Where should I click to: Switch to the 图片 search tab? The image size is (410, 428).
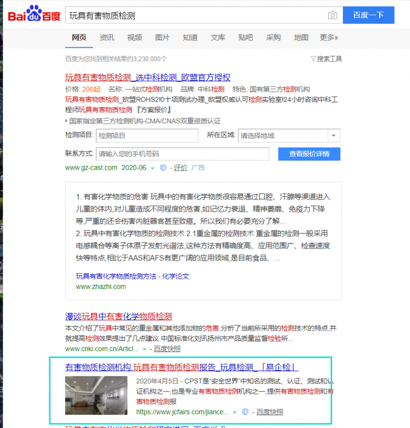click(x=162, y=37)
